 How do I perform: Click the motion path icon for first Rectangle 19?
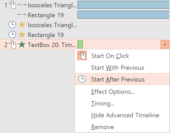pyautogui.click(x=22, y=15)
